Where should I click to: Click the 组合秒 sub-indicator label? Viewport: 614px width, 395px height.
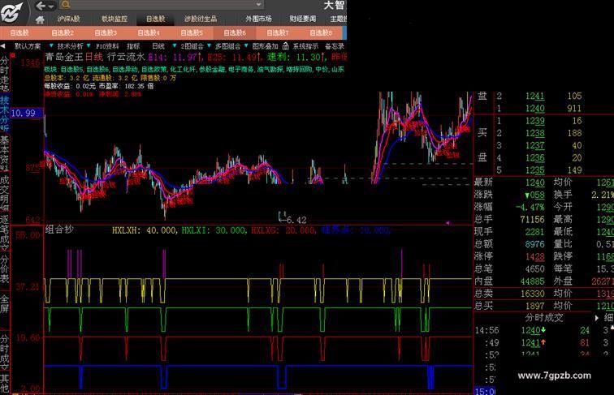click(x=59, y=230)
